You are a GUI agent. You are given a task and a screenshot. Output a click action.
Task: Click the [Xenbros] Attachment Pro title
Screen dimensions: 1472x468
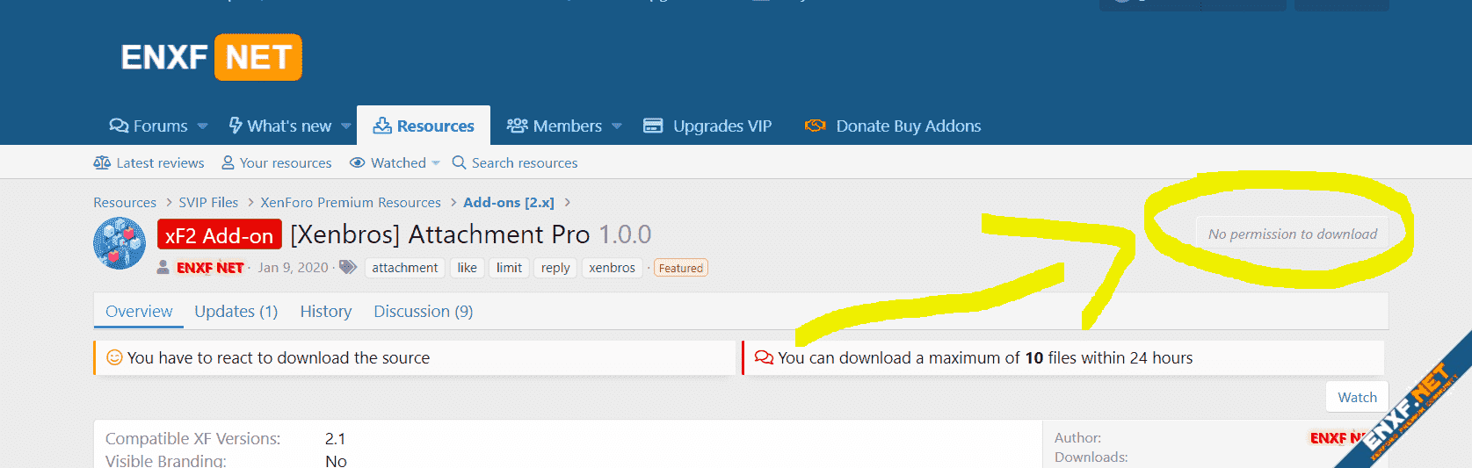click(x=440, y=234)
